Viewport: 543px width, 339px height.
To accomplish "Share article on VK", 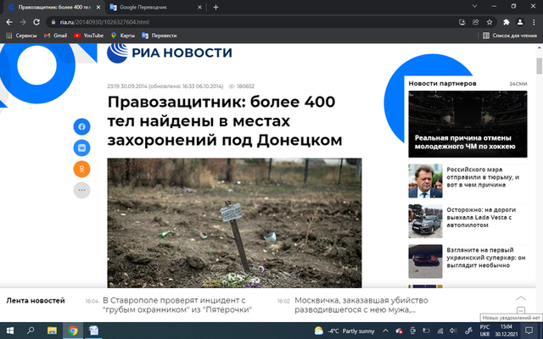I will coord(82,147).
